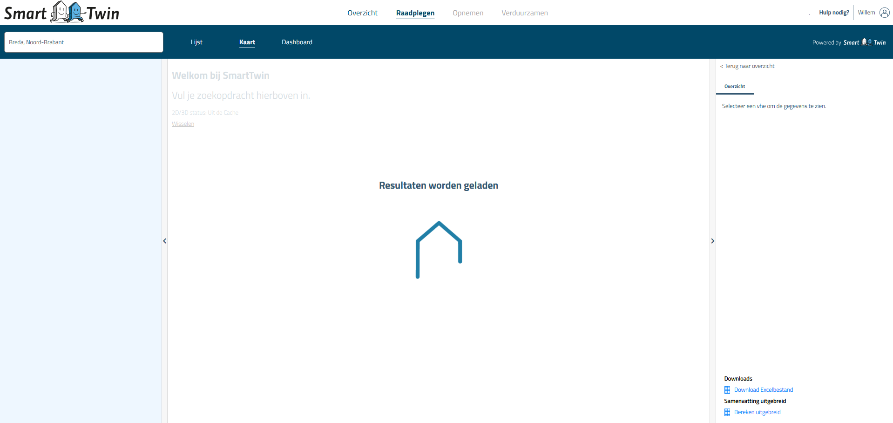
Task: Open the Willem user profile icon
Action: tap(884, 13)
